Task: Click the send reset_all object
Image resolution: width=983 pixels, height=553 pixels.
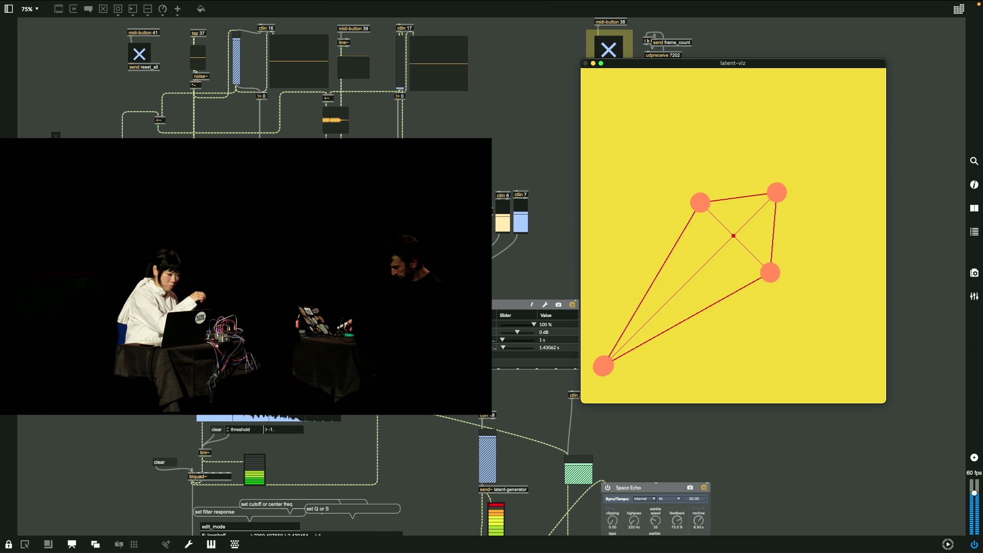Action: 143,67
